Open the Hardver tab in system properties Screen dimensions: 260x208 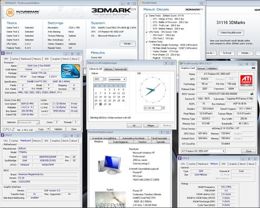(142, 142)
